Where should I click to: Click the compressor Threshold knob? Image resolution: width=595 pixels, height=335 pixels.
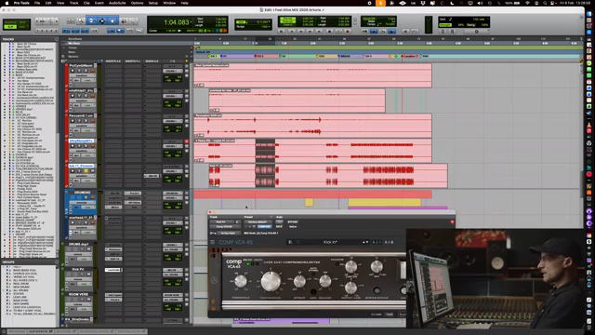[x=241, y=281]
